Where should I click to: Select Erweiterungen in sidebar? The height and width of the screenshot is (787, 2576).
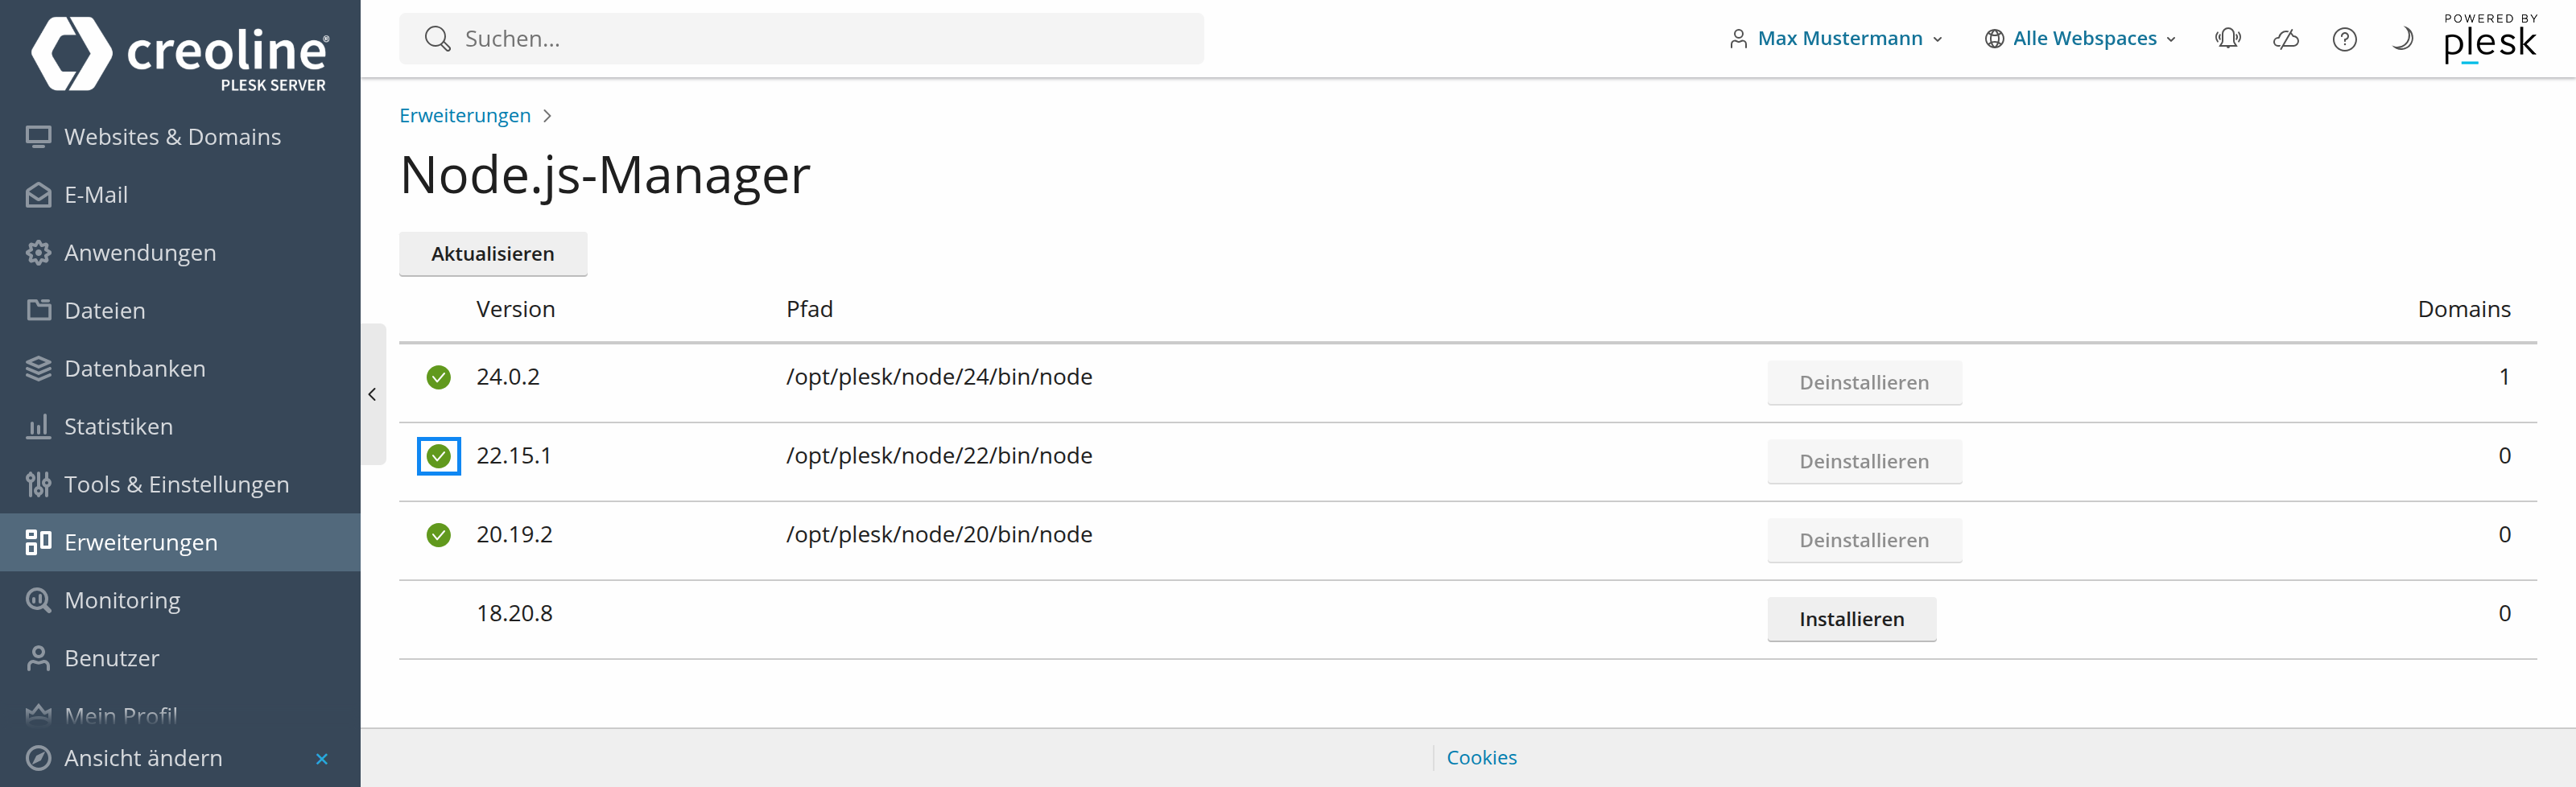click(x=180, y=542)
